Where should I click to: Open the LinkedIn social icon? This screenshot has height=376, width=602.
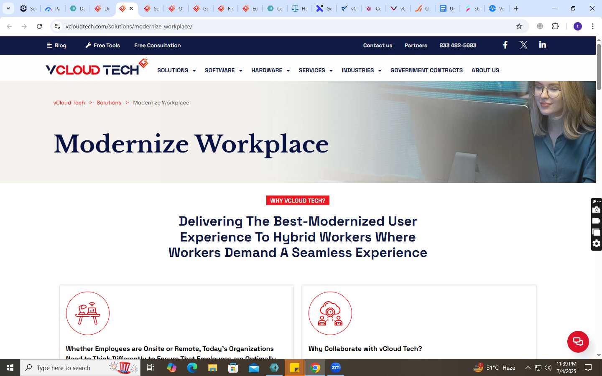point(543,45)
